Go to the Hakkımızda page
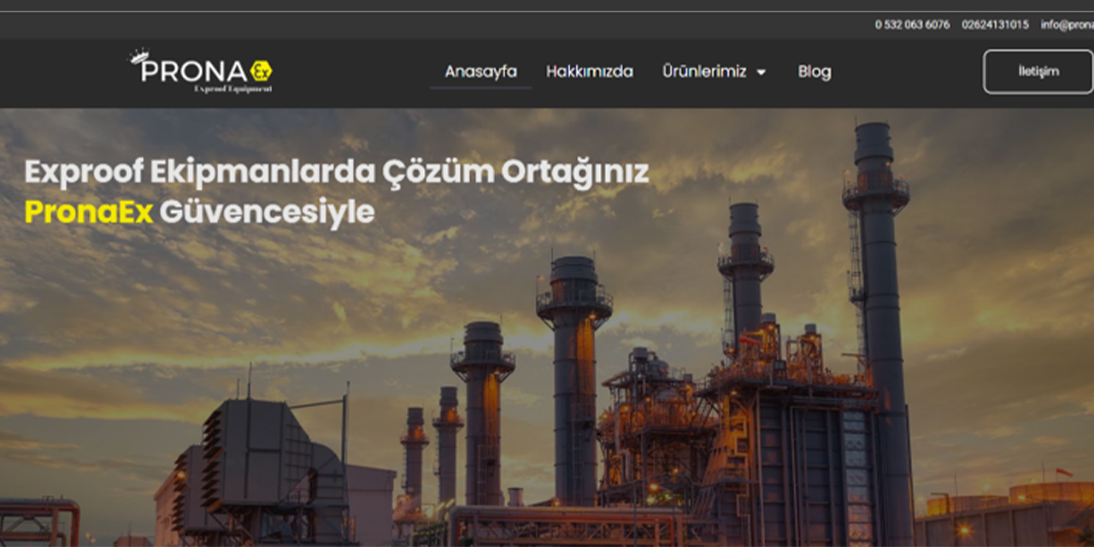The image size is (1094, 547). tap(590, 72)
